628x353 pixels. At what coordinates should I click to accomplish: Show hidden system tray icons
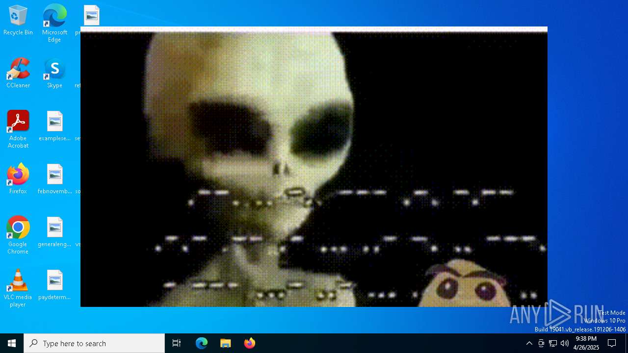tap(529, 343)
